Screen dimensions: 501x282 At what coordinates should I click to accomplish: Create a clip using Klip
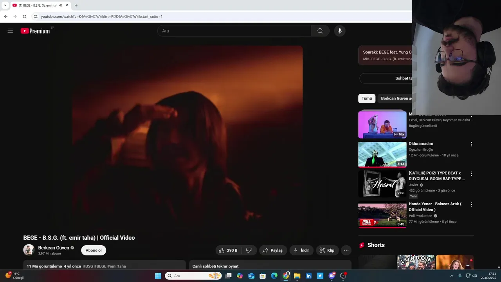(x=327, y=250)
